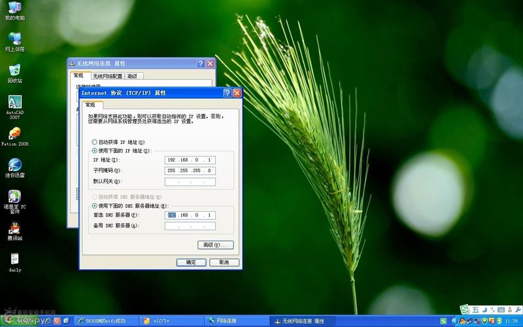Select use the following DNS server addresses option
523x327 pixels.
(x=95, y=205)
